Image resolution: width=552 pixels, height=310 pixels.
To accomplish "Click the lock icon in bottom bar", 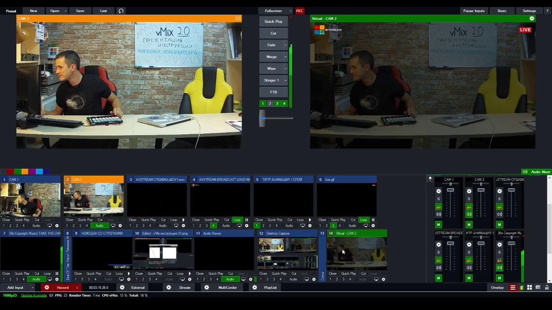I will (547, 288).
